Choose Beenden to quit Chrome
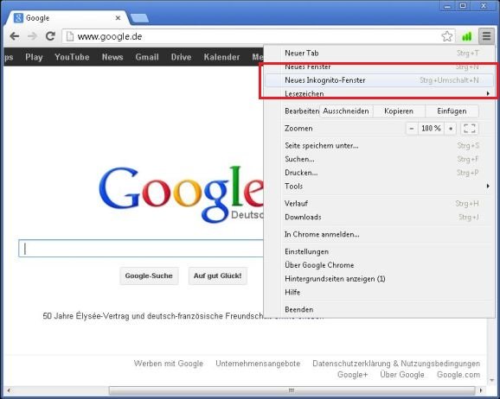The height and width of the screenshot is (399, 500). click(x=380, y=309)
